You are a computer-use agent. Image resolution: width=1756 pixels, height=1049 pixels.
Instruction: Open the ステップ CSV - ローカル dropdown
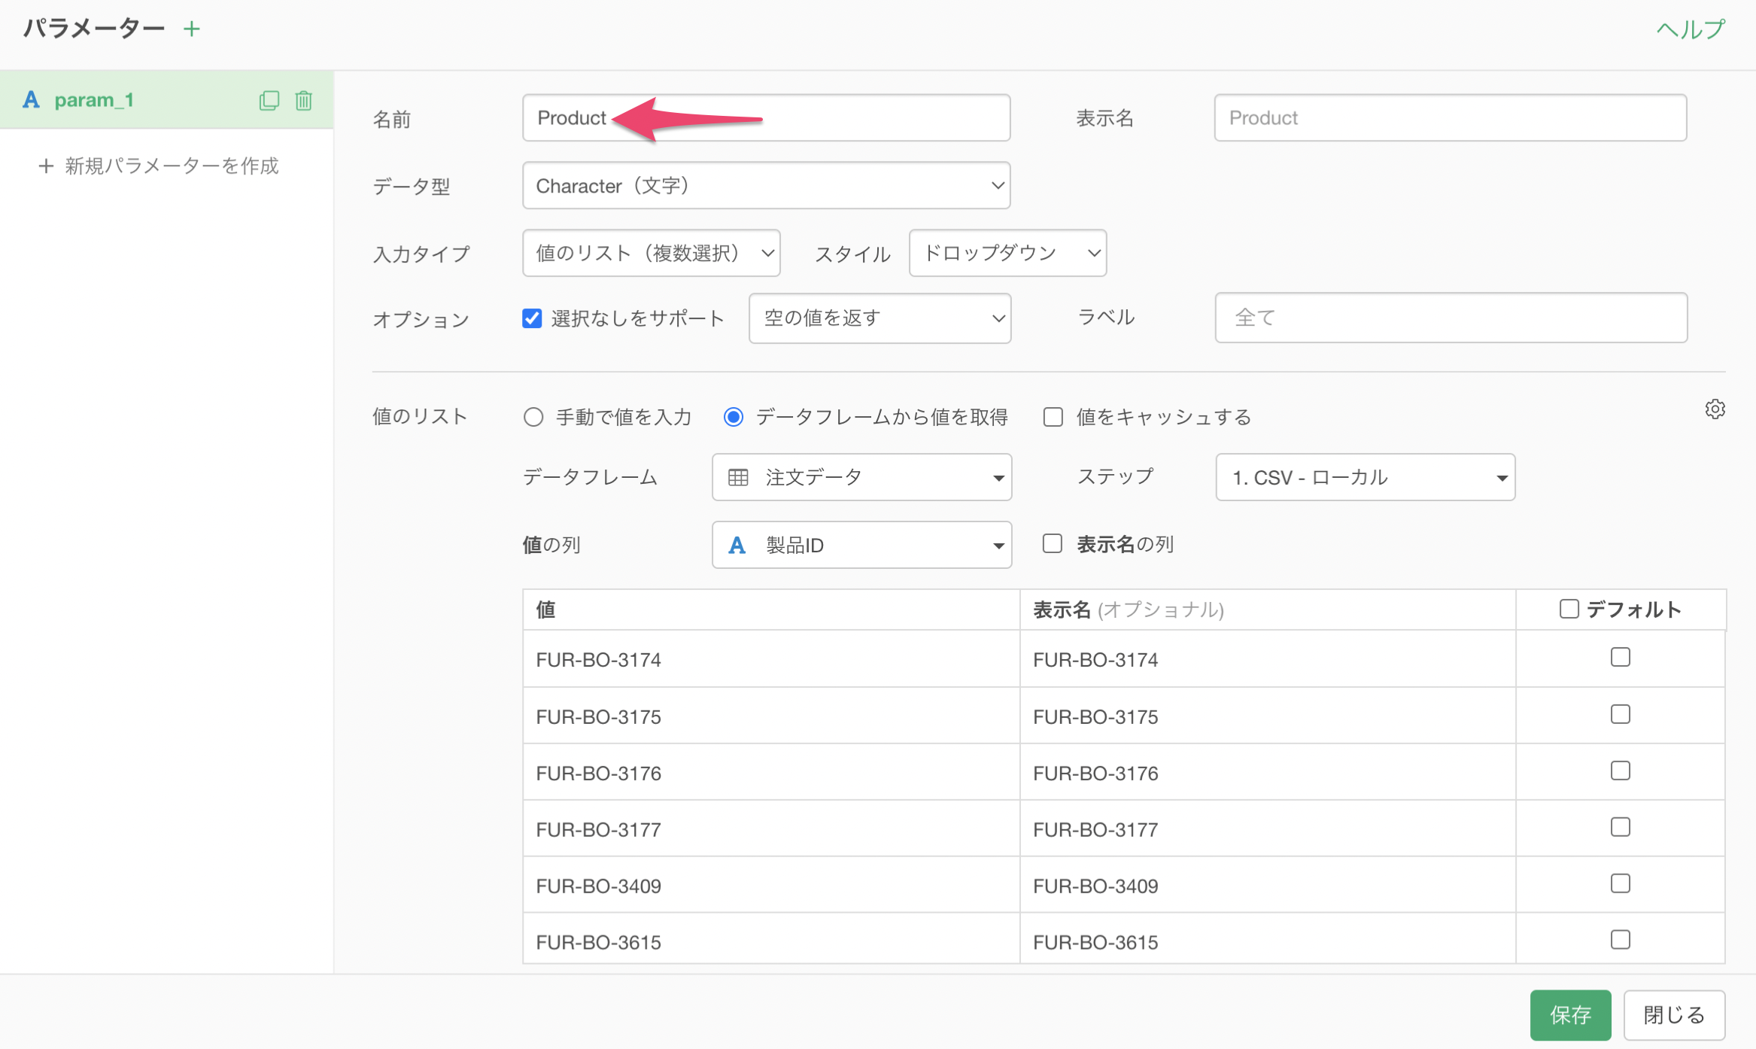point(1365,477)
